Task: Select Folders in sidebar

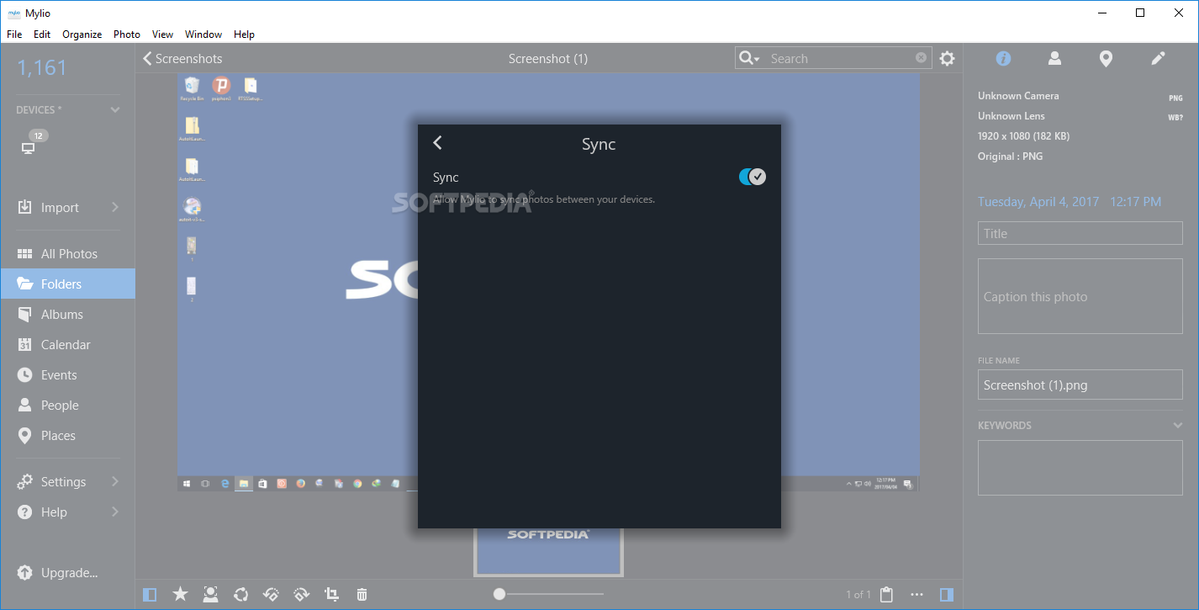Action: [x=67, y=284]
